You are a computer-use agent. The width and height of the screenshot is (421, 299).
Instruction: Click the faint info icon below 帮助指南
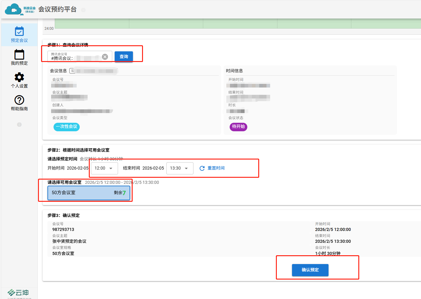click(x=19, y=125)
